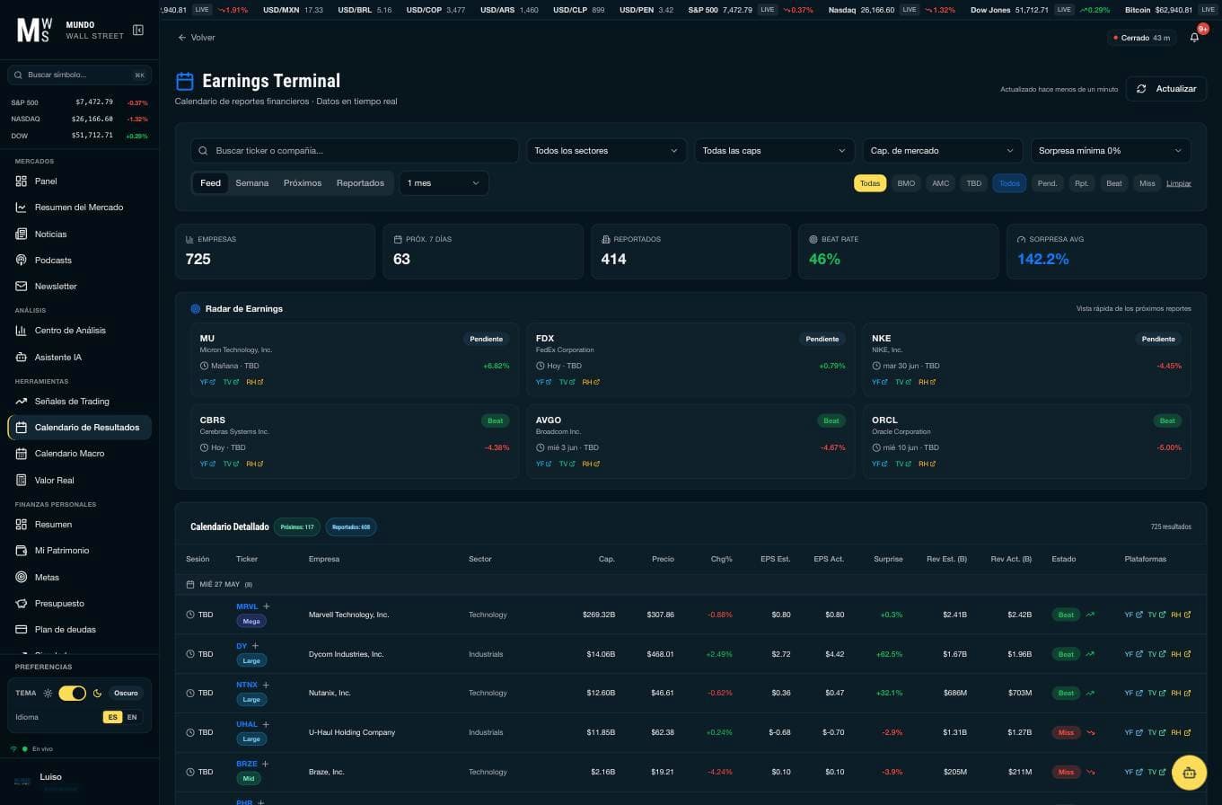The height and width of the screenshot is (805, 1222).
Task: Filter by Rpt. status
Action: tap(1082, 183)
